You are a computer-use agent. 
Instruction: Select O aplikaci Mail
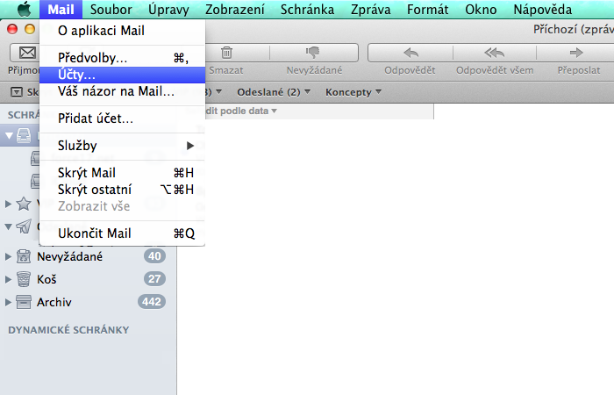pos(122,31)
